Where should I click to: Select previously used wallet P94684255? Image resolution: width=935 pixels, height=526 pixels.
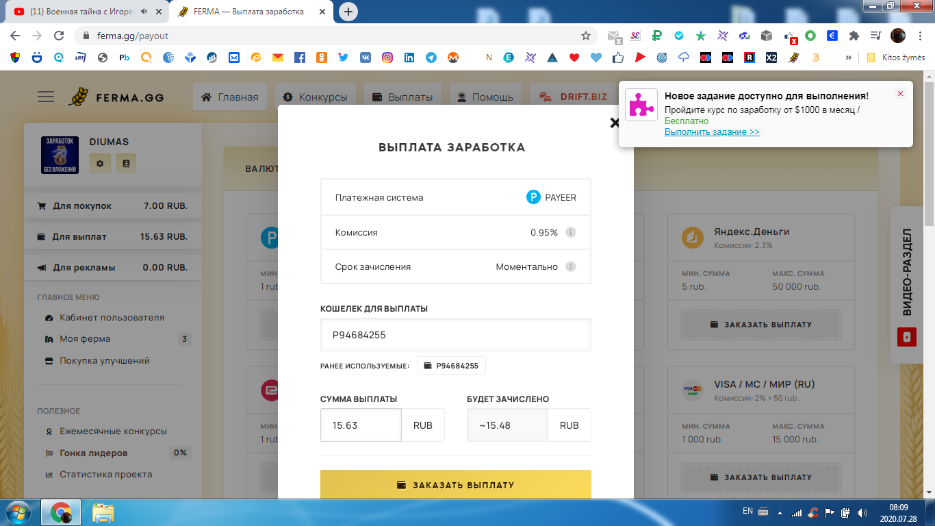[x=451, y=366]
